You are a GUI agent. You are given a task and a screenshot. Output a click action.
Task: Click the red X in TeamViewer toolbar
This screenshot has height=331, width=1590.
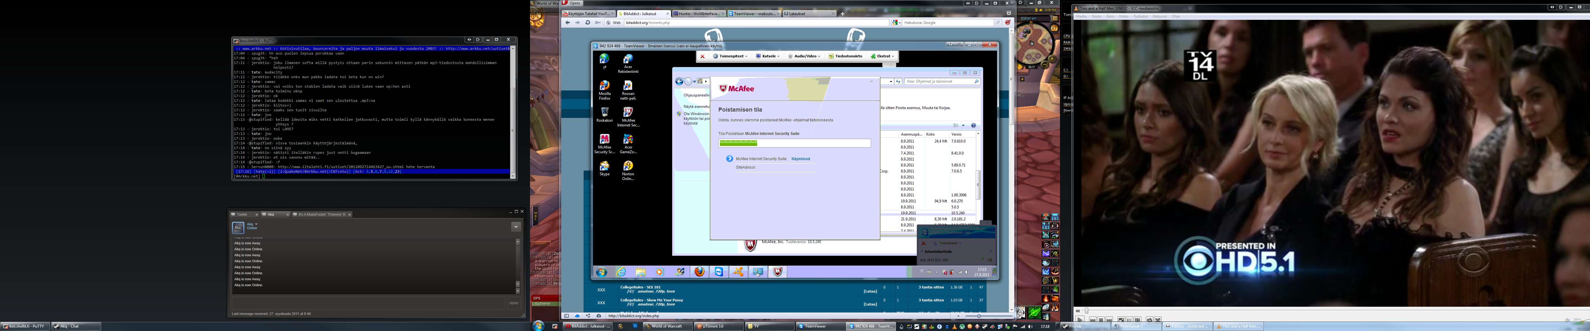click(x=702, y=56)
